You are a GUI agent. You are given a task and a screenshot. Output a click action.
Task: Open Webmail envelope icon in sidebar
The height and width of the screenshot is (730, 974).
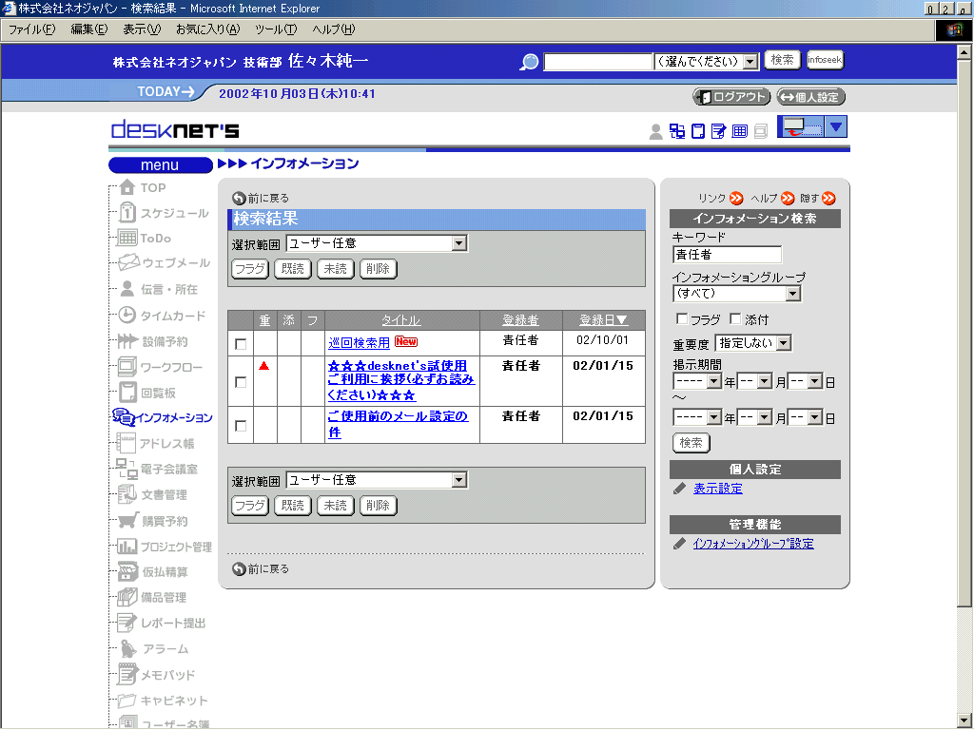128,263
